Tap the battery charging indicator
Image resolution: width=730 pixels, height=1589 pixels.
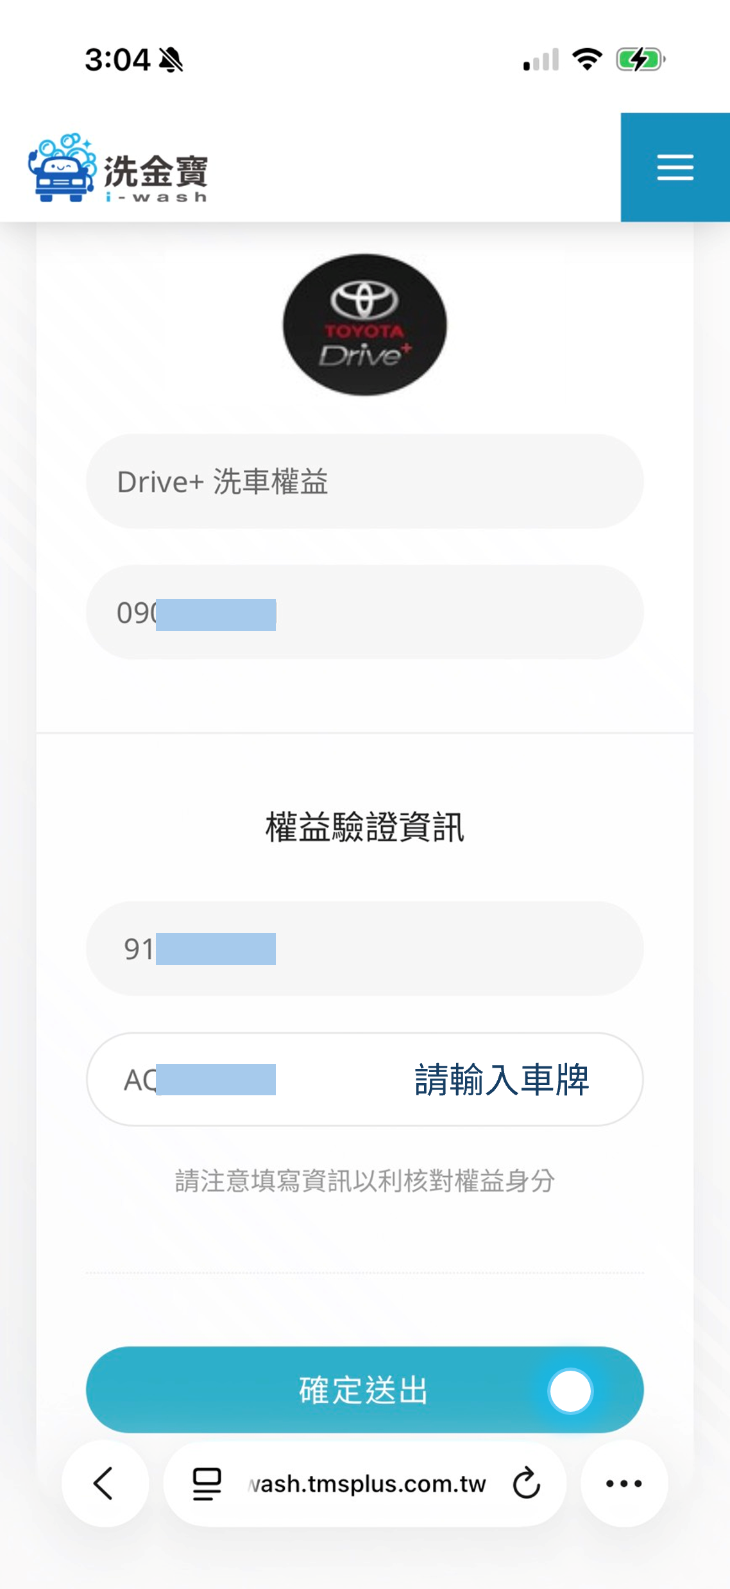click(x=640, y=60)
